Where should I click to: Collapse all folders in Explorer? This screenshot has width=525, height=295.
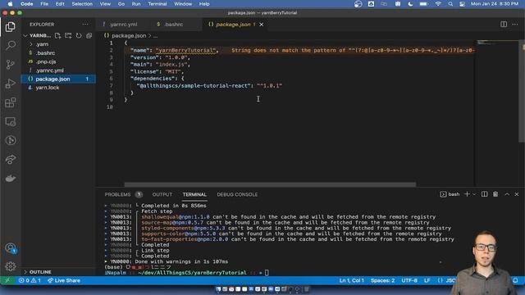89,35
